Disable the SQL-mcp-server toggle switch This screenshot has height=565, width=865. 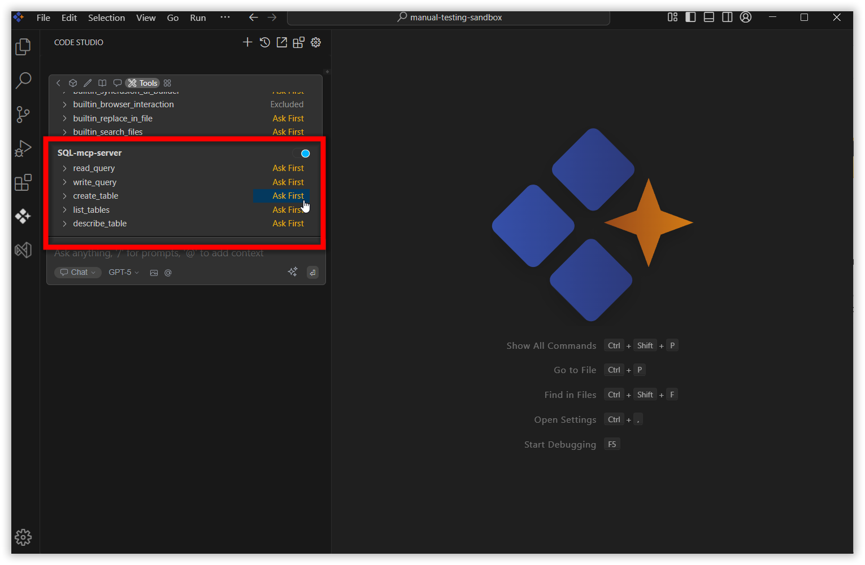coord(302,154)
